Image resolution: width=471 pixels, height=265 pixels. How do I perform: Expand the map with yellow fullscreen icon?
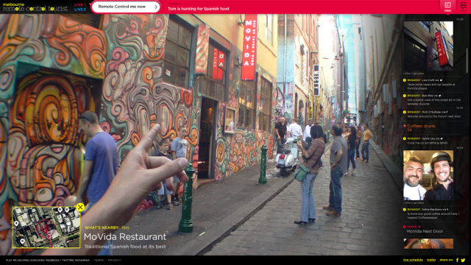tap(80, 207)
